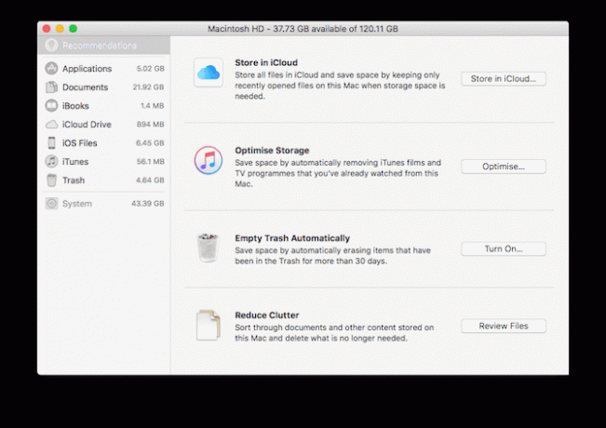Select iTunes category label in sidebar
This screenshot has width=606, height=428.
coord(75,162)
